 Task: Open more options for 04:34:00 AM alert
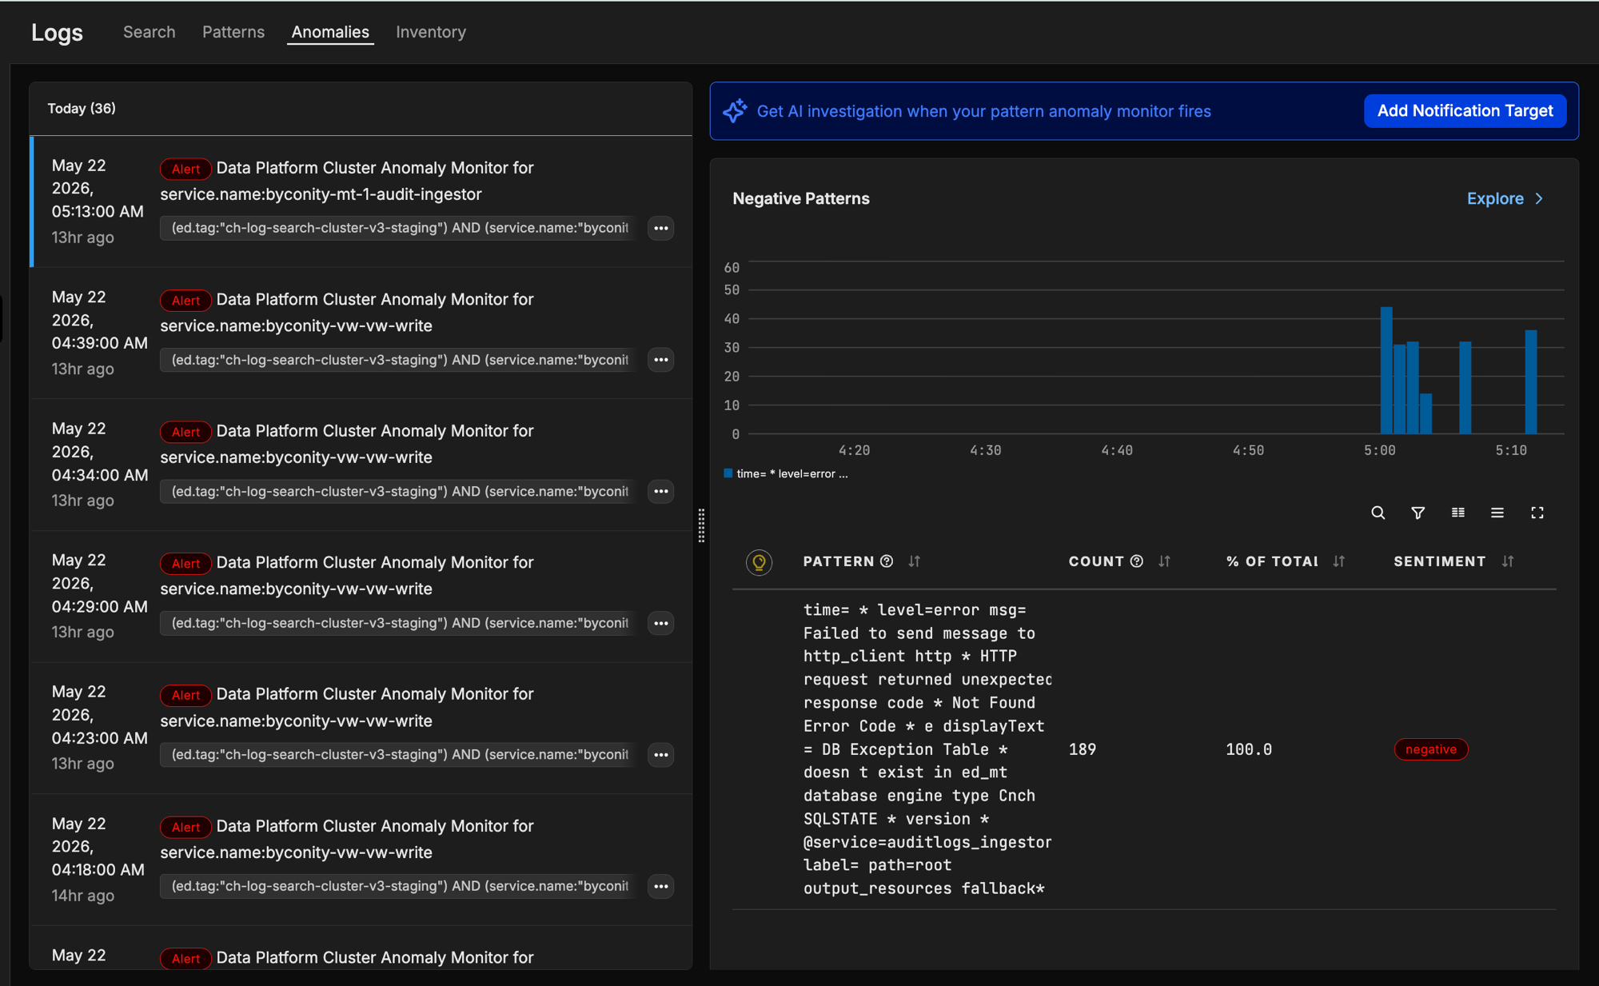[x=660, y=491]
